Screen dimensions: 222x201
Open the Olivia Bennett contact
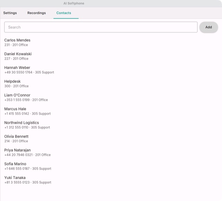click(16, 136)
